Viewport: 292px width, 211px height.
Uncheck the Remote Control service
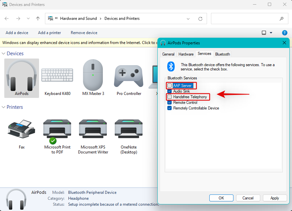(169, 103)
